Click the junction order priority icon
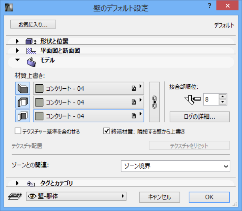This screenshot has width=242, height=211. pos(193,99)
